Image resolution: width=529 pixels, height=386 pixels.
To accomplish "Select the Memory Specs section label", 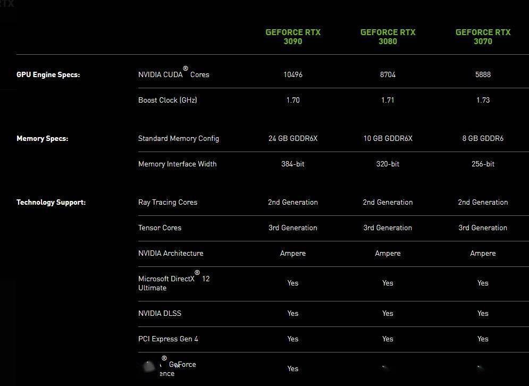I will tap(42, 139).
